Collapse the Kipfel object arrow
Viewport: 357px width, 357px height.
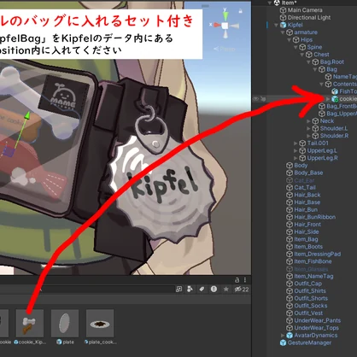coord(276,25)
